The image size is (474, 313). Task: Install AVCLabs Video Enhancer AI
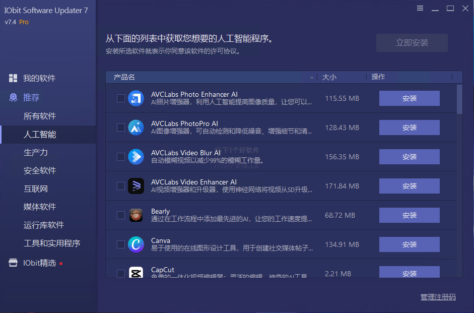point(410,186)
